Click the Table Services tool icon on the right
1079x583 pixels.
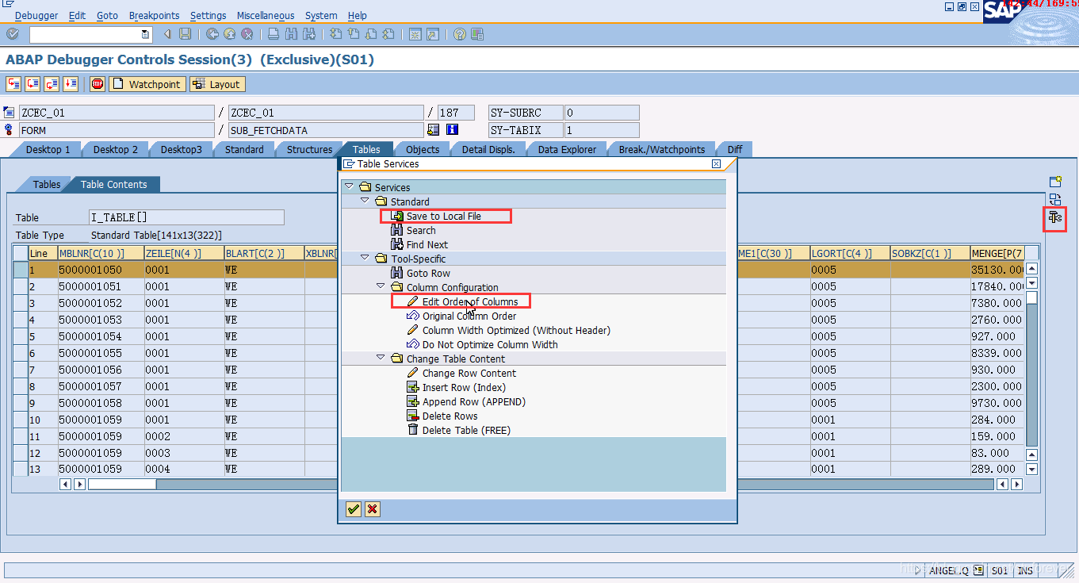pos(1054,217)
